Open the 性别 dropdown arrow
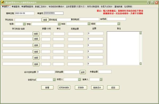Image resolution: width=159 pixels, height=104 pixels. pyautogui.click(x=24, y=24)
